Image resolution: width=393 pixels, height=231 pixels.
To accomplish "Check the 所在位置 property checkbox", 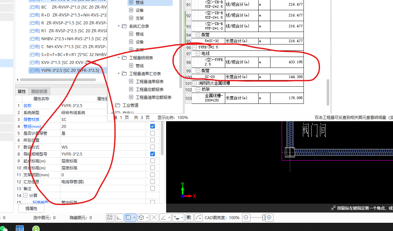I will click(152, 140).
